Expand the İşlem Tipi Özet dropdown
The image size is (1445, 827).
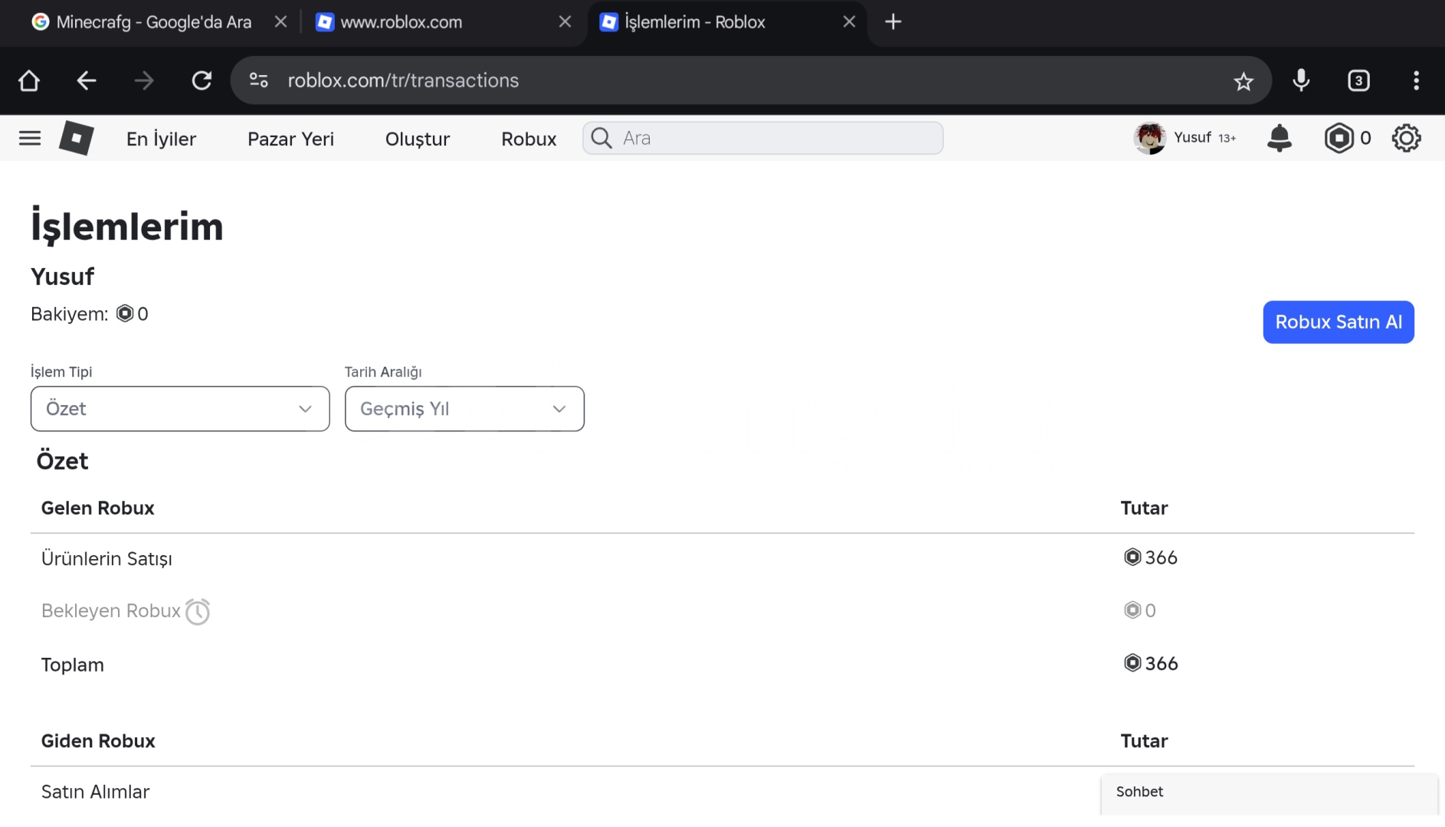click(x=180, y=409)
